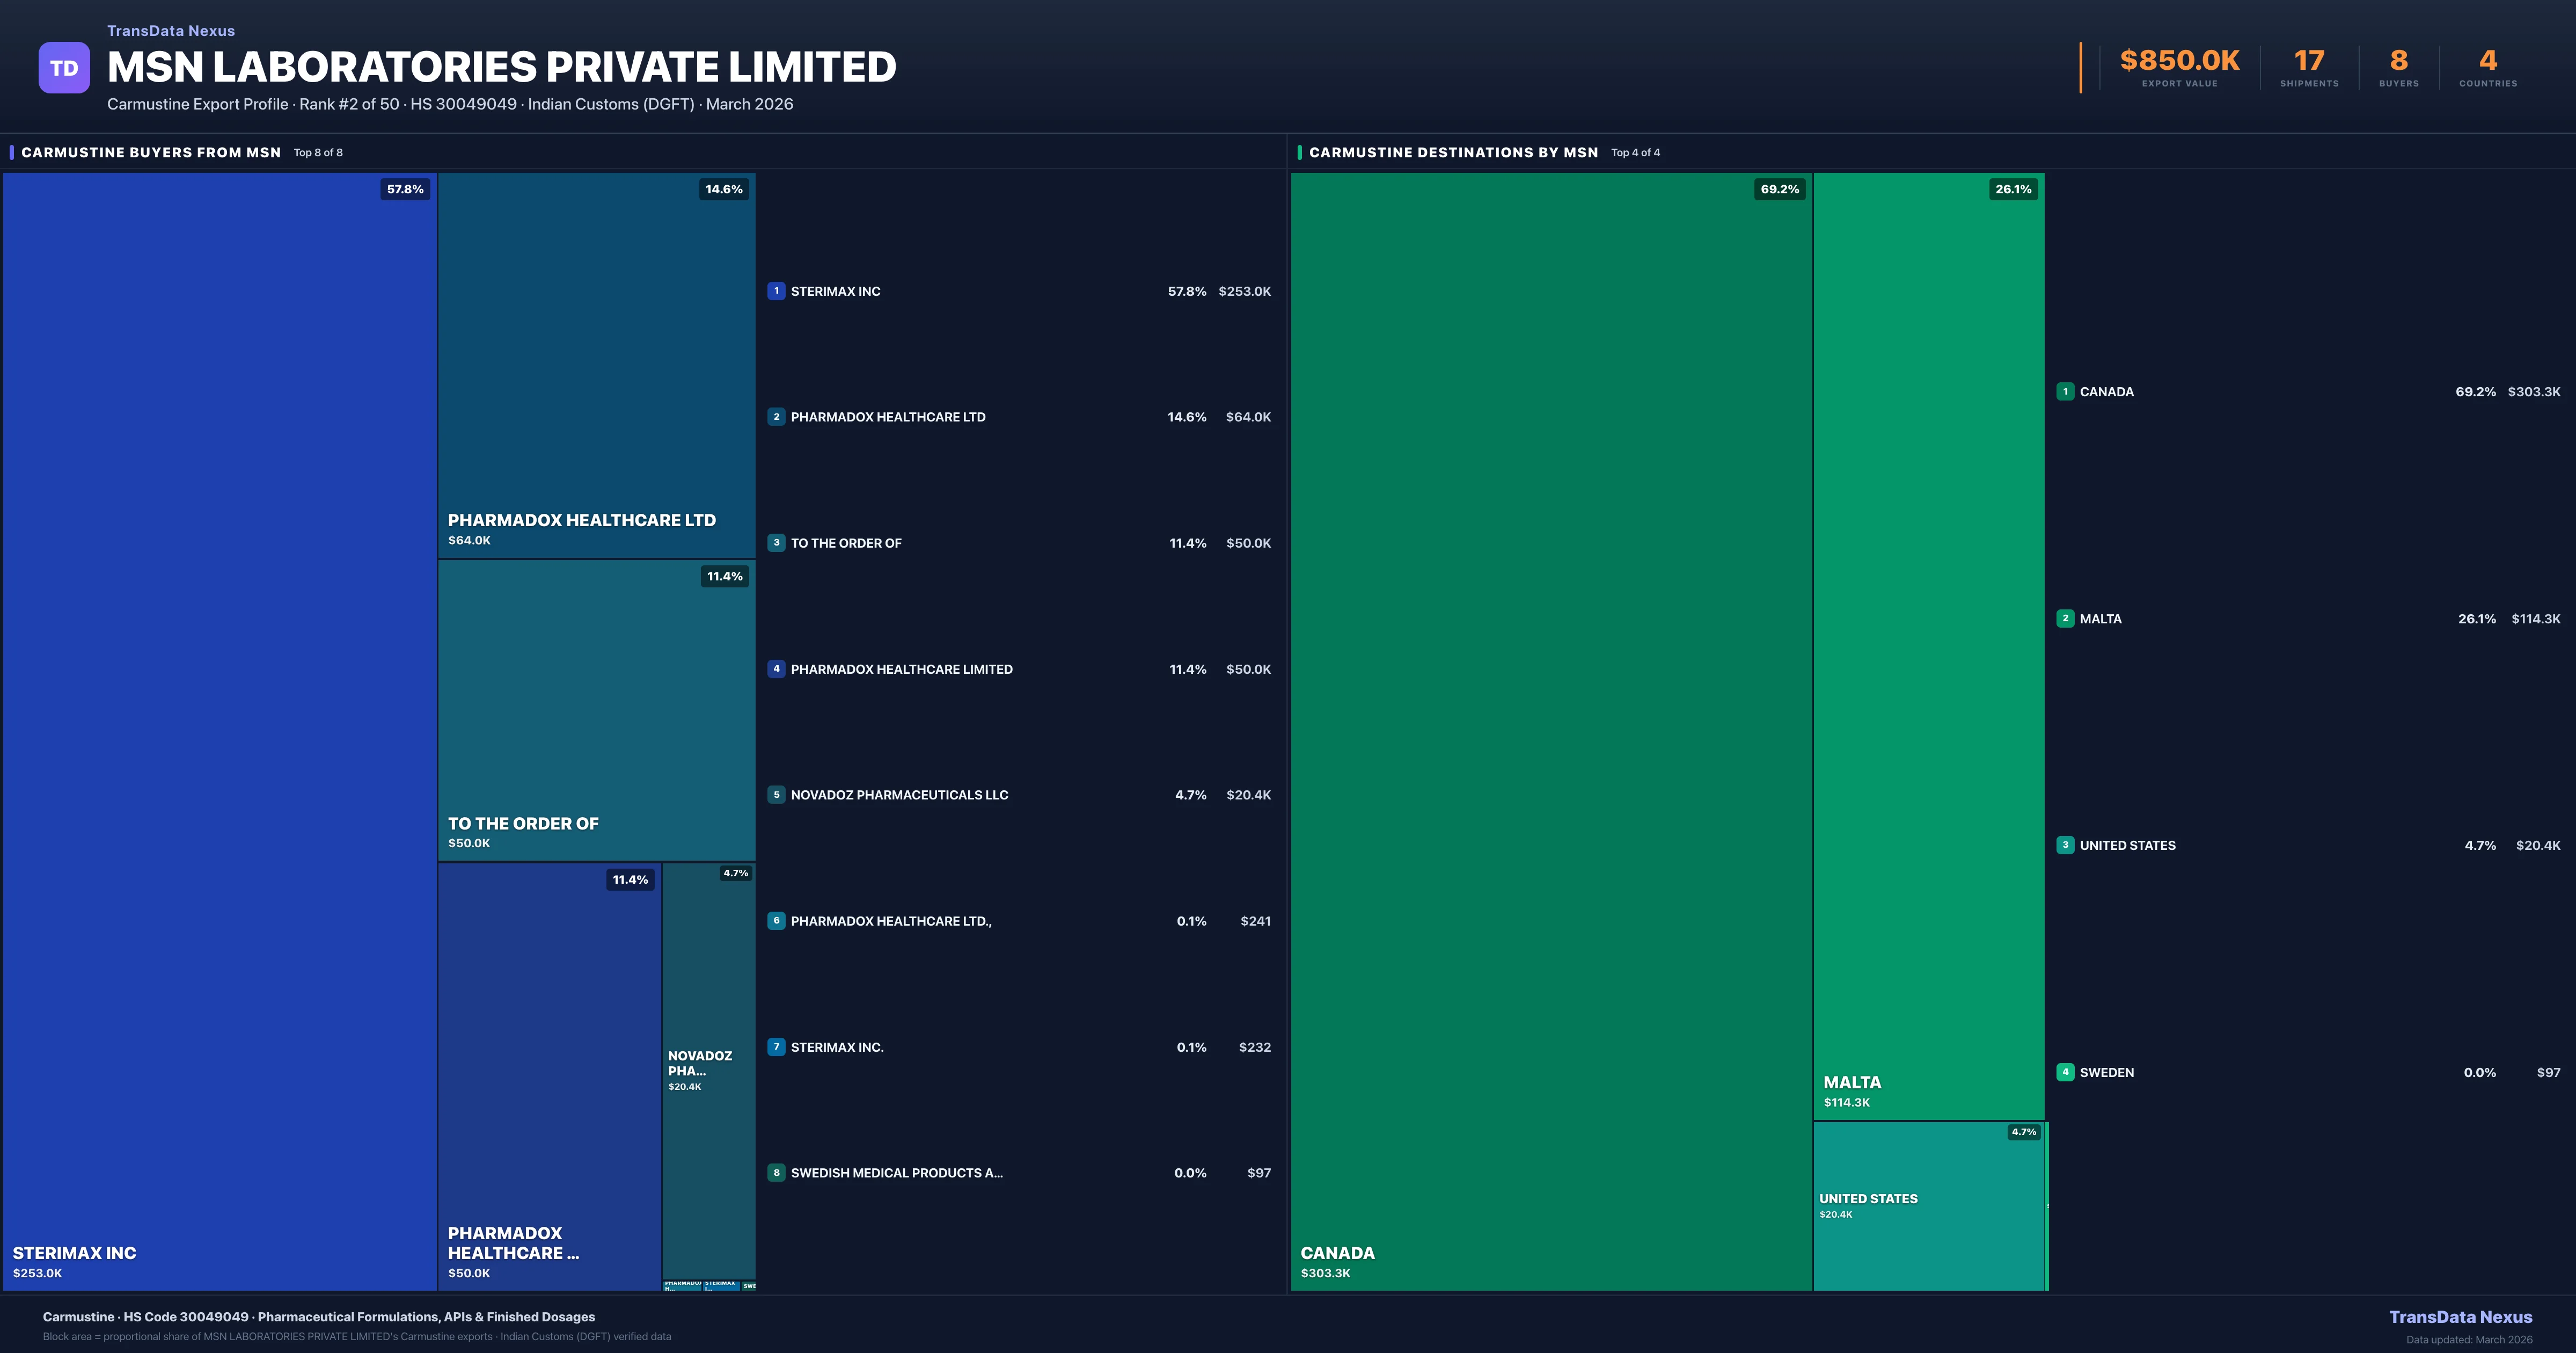Expand the Top 8 of 8 buyers list
The height and width of the screenshot is (1353, 2576).
(x=317, y=152)
